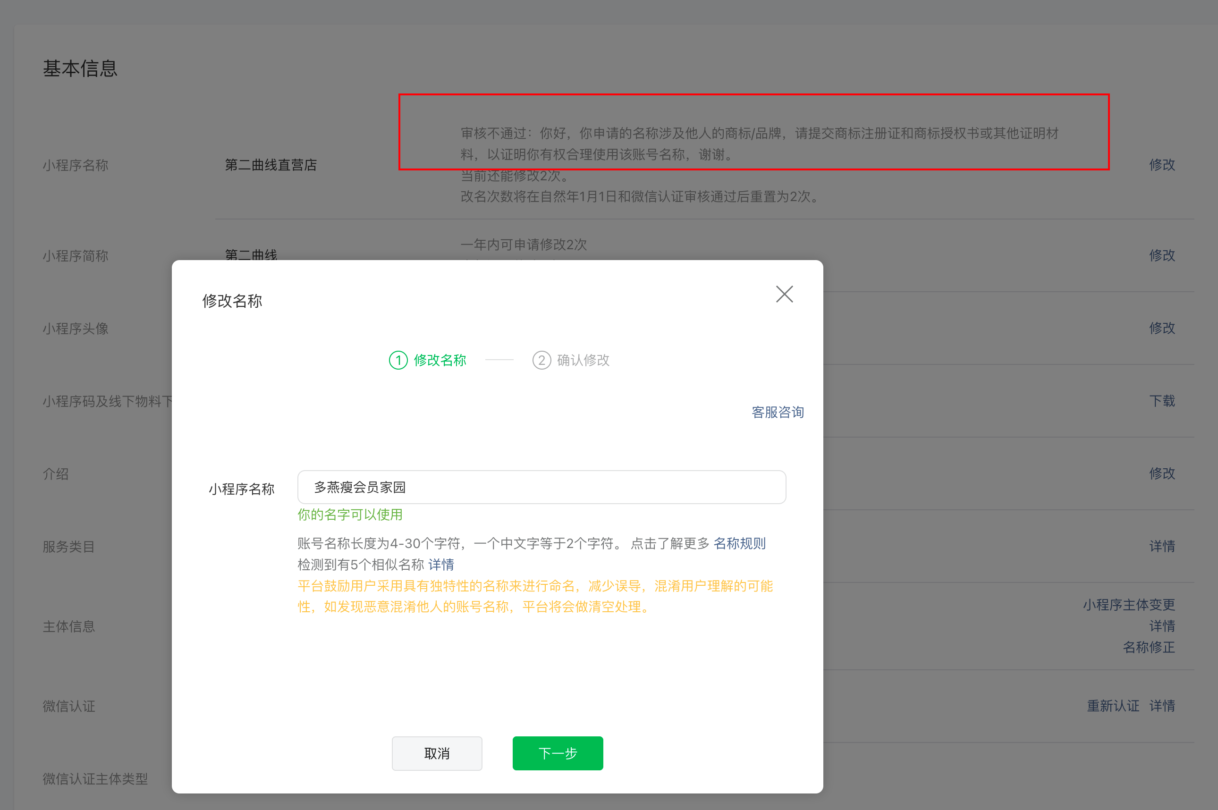Click the step 1 修改名称 circle indicator
The image size is (1218, 810).
(398, 360)
